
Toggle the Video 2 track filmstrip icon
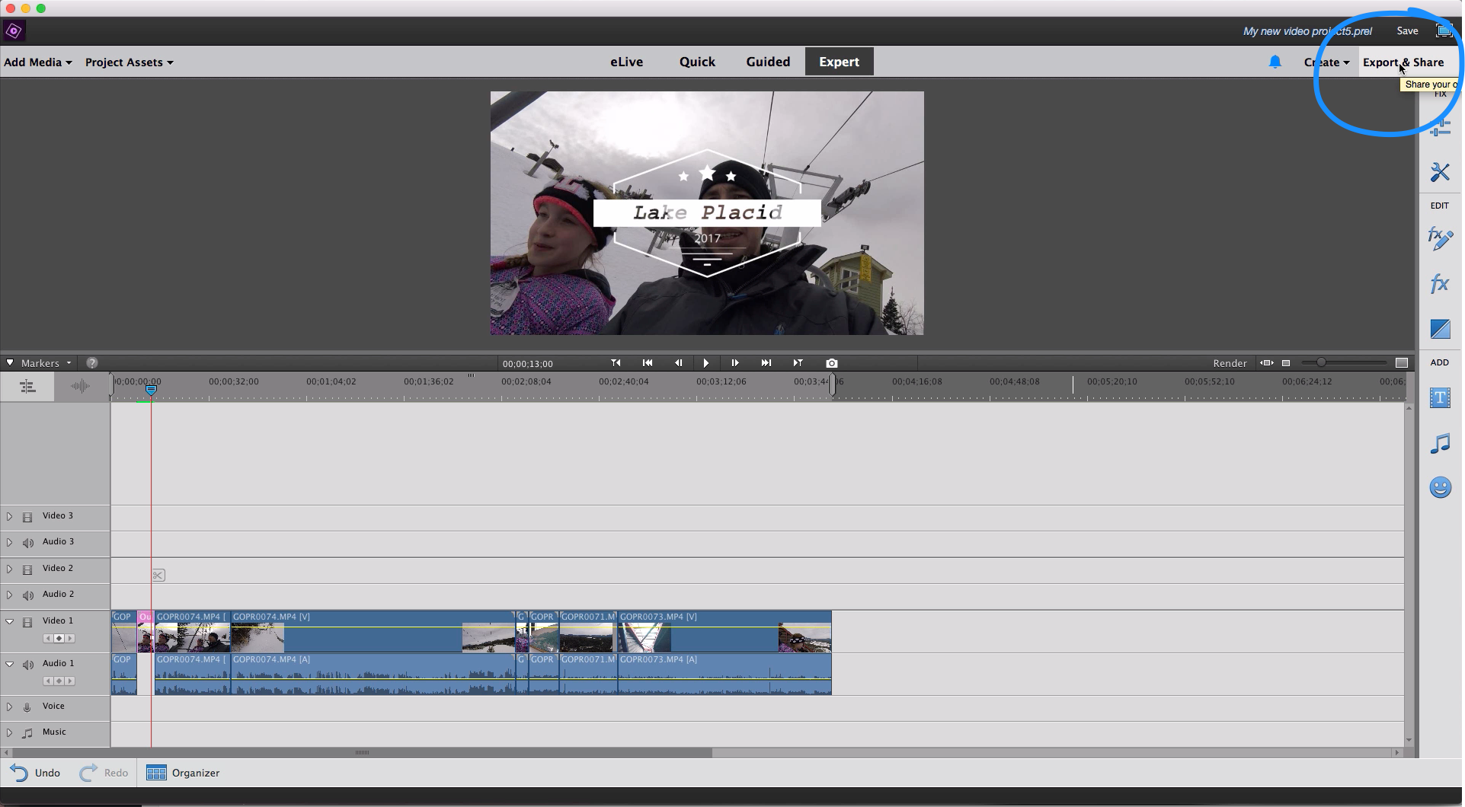[27, 569]
